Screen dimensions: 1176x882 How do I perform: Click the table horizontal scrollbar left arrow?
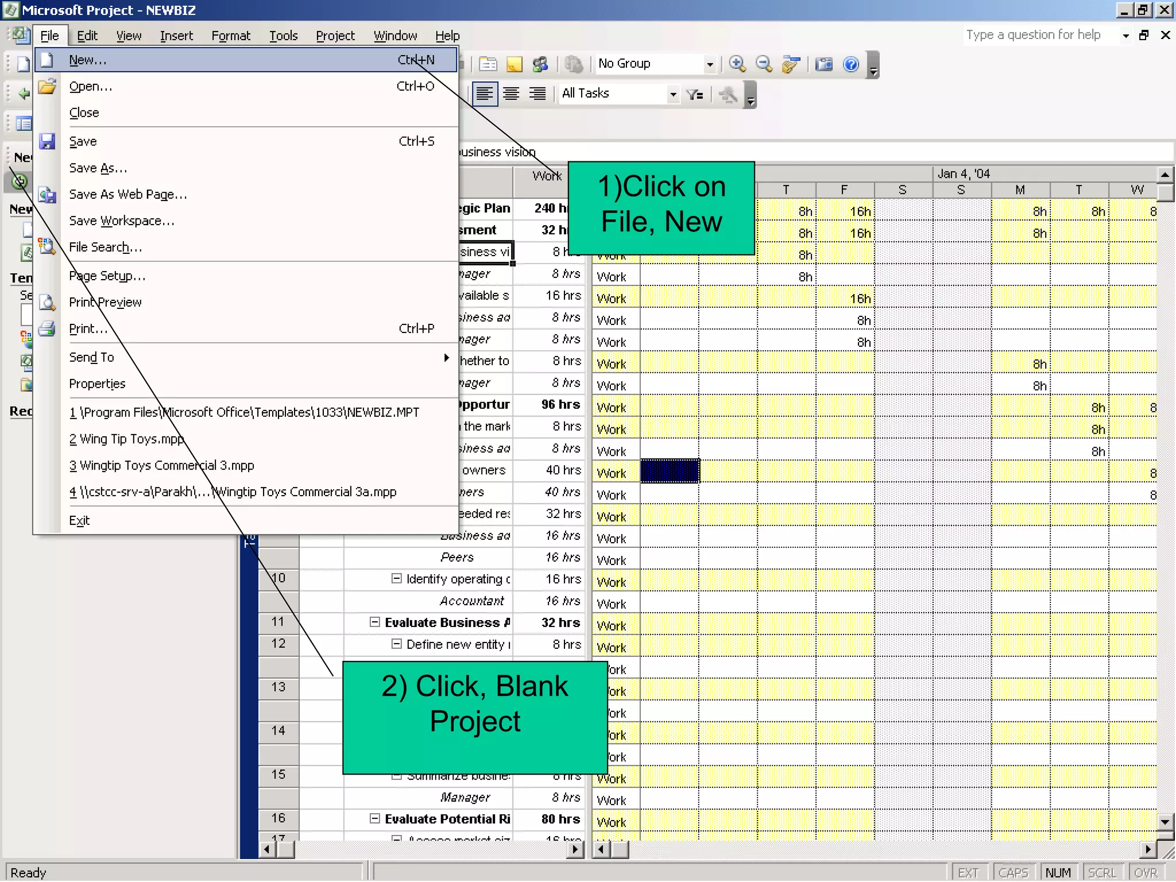tap(266, 849)
